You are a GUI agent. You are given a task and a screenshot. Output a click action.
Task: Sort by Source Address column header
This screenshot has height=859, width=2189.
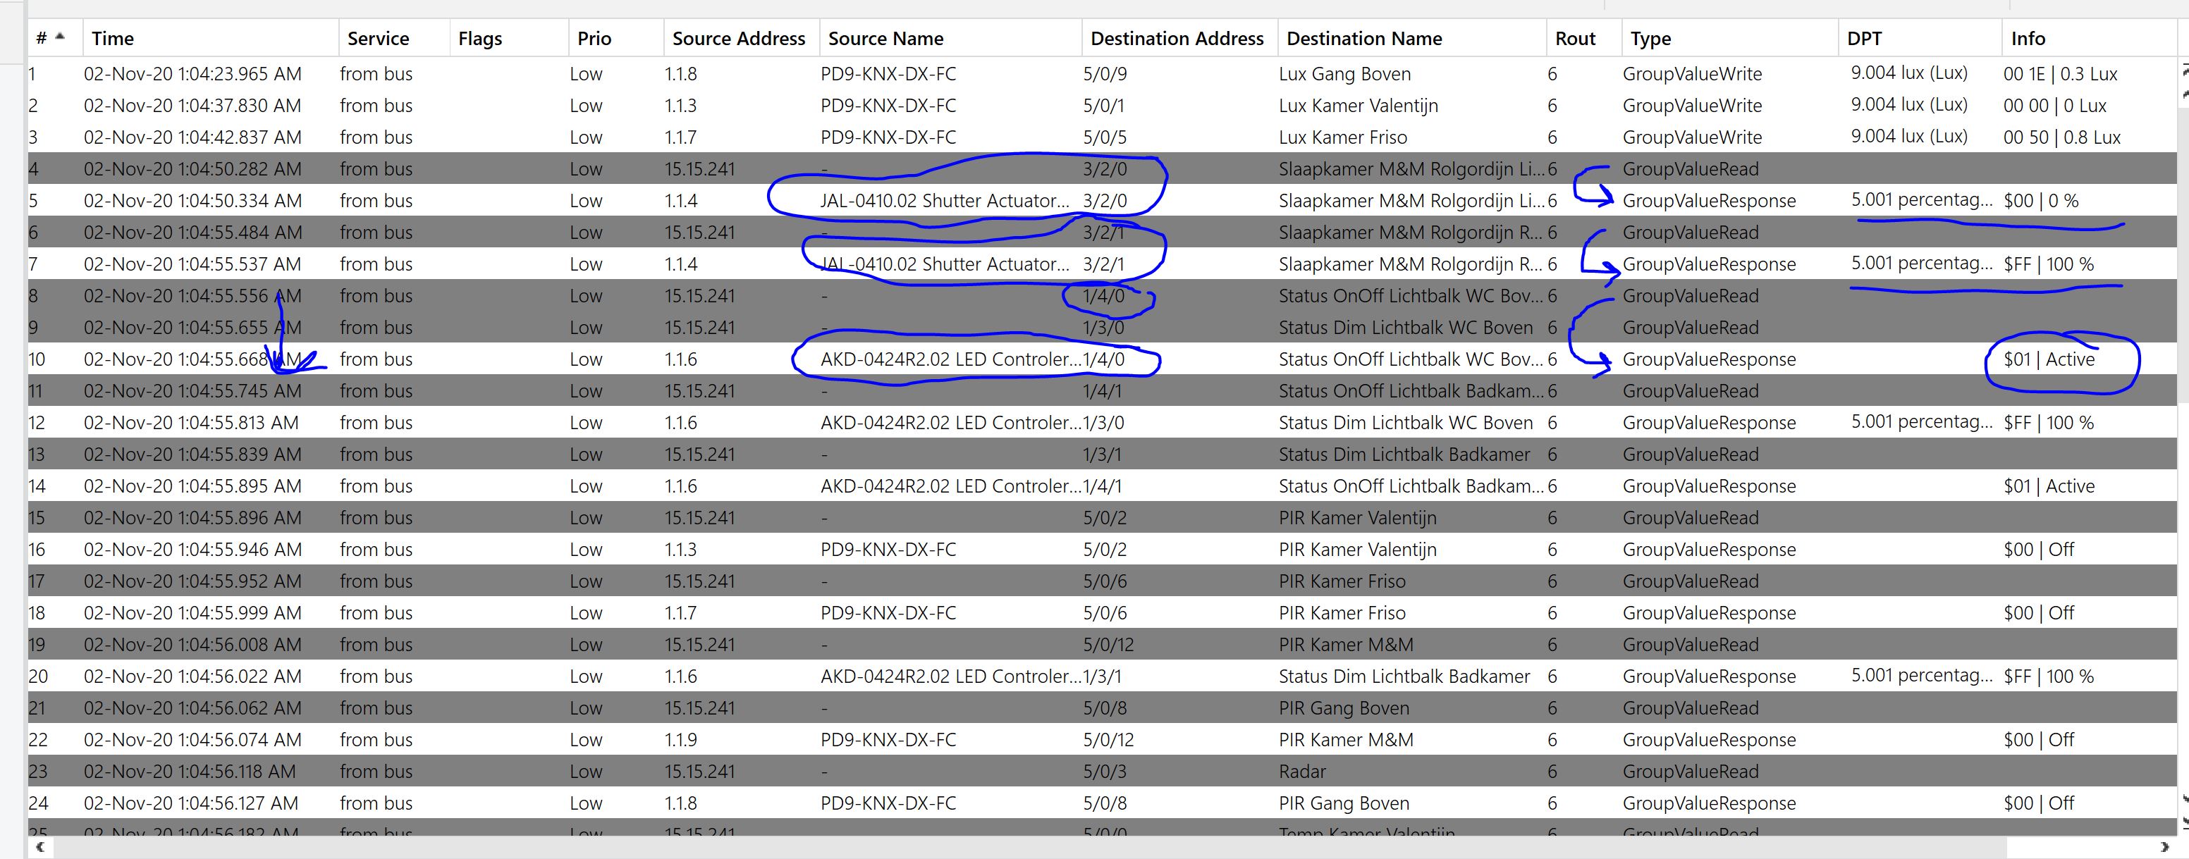pos(738,38)
